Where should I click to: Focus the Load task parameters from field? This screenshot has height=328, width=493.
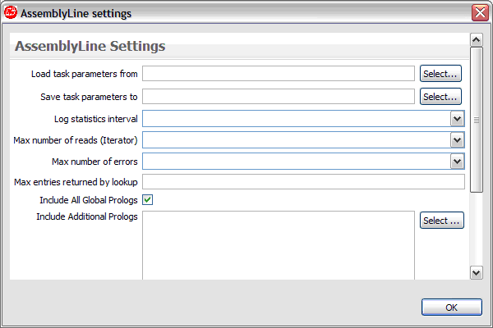tap(279, 74)
